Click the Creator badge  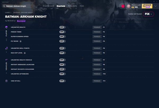click(21, 21)
